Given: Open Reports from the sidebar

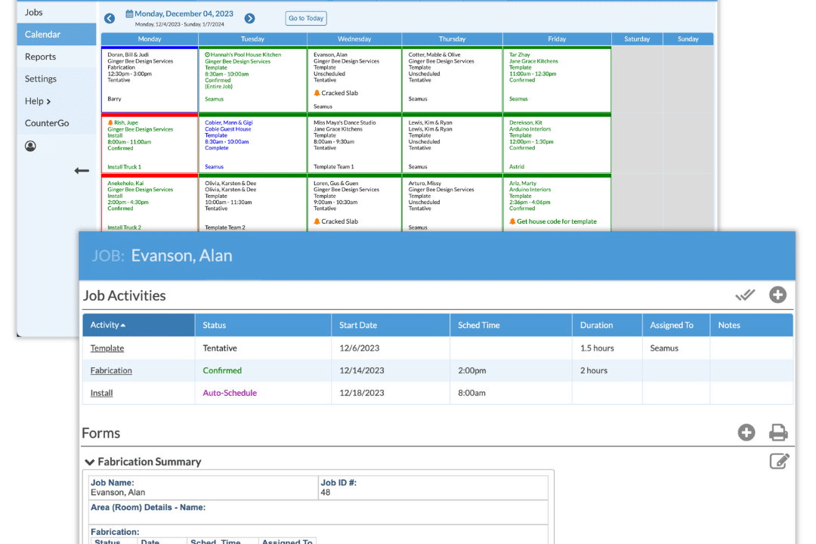Looking at the screenshot, I should (x=40, y=57).
